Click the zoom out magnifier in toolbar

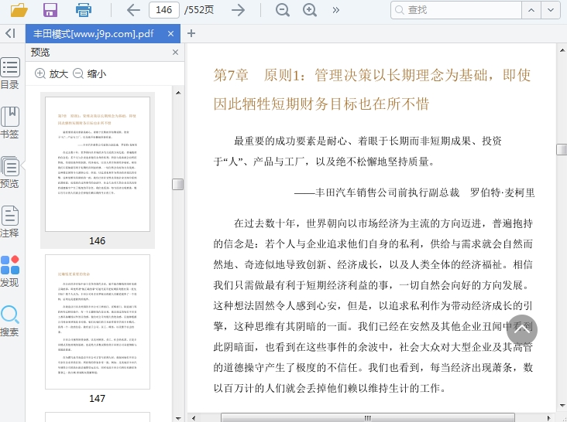pos(283,10)
